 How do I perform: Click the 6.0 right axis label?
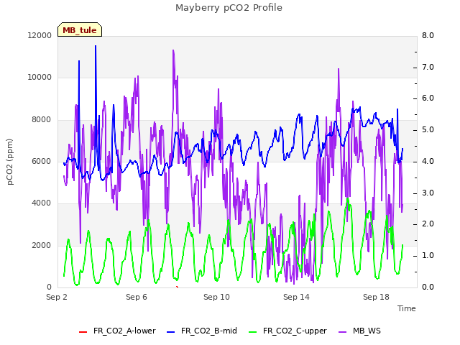coord(428,98)
